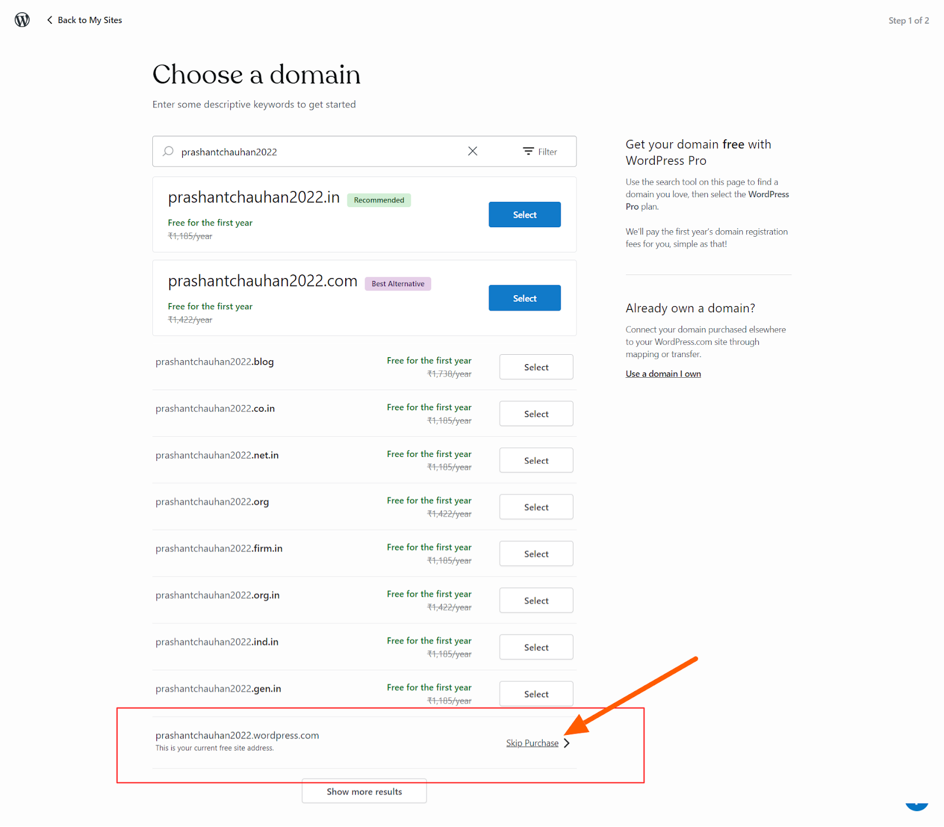
Task: Clear the domain search with X icon
Action: 473,152
